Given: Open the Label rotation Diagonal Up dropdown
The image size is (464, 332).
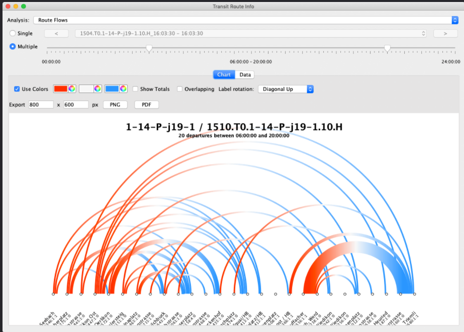Looking at the screenshot, I should (x=286, y=89).
